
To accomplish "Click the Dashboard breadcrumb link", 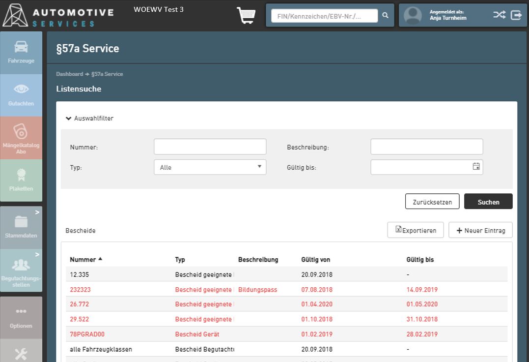I will click(69, 74).
